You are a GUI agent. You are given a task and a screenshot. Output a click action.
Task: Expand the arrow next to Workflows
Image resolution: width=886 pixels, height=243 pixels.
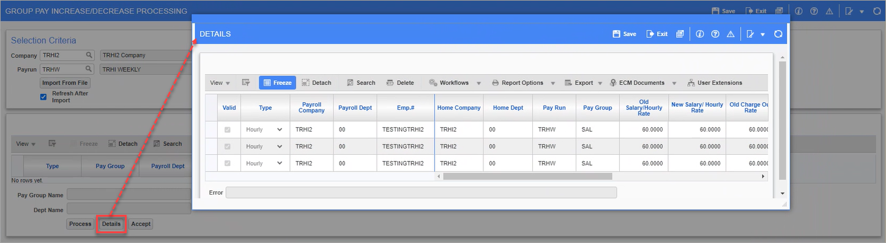coord(478,83)
